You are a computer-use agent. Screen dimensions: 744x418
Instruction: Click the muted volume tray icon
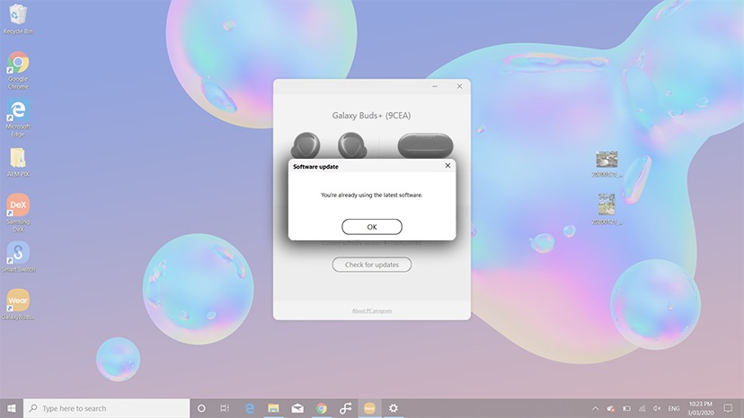657,408
